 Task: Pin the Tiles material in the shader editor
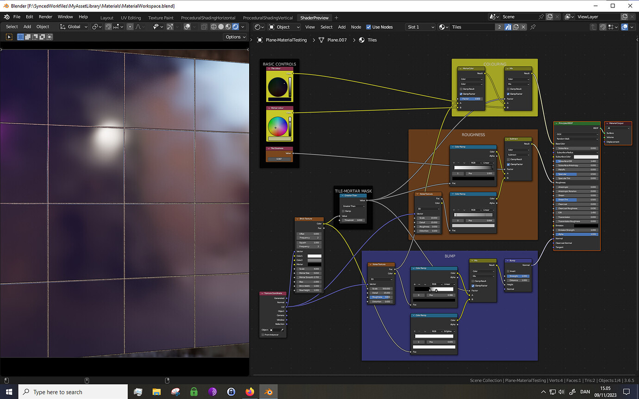[x=533, y=27]
